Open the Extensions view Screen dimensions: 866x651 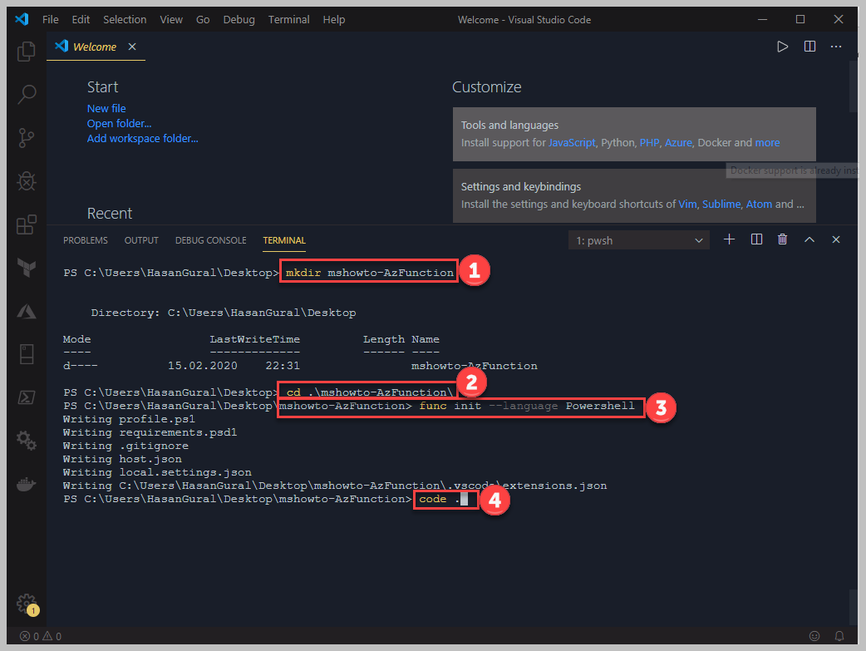click(26, 224)
